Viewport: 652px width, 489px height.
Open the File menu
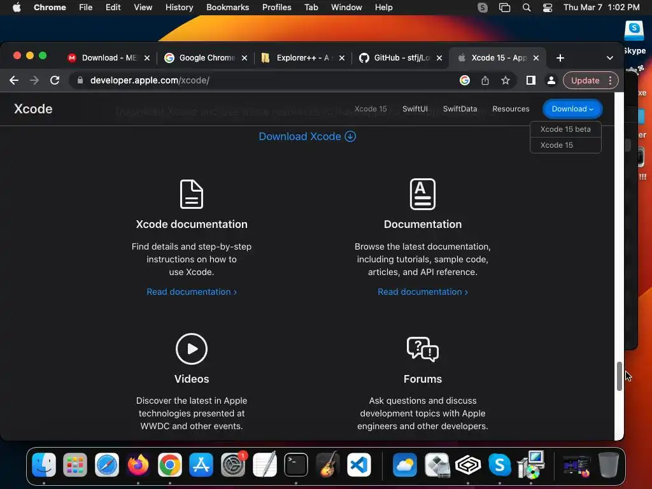86,8
